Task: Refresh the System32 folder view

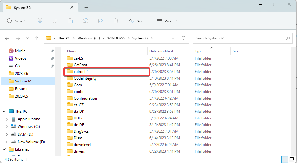Action: [x=183, y=38]
